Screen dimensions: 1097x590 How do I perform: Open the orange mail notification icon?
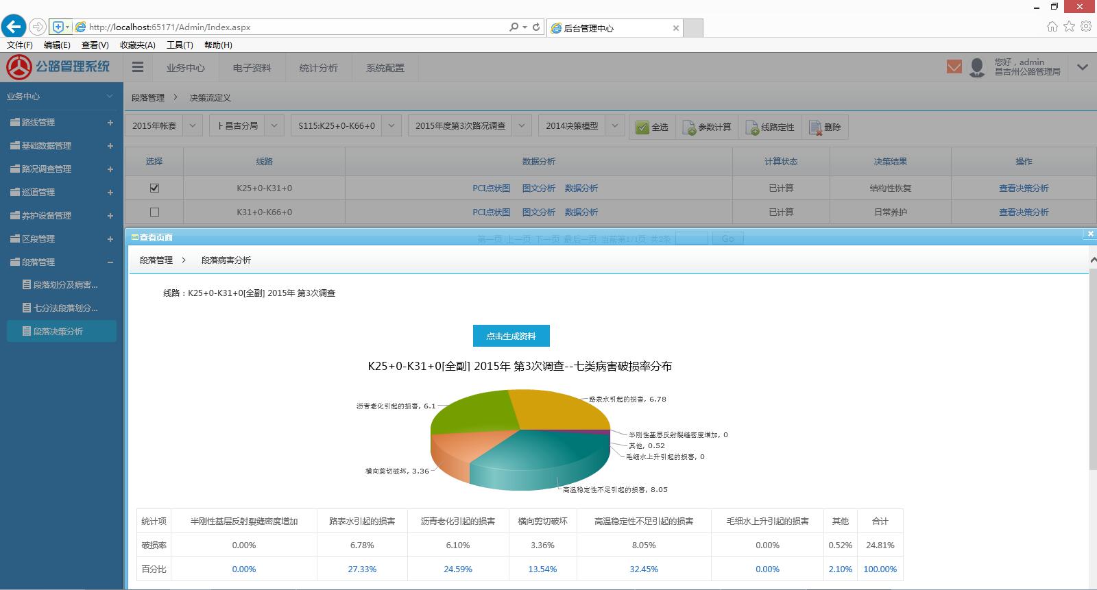tap(954, 66)
